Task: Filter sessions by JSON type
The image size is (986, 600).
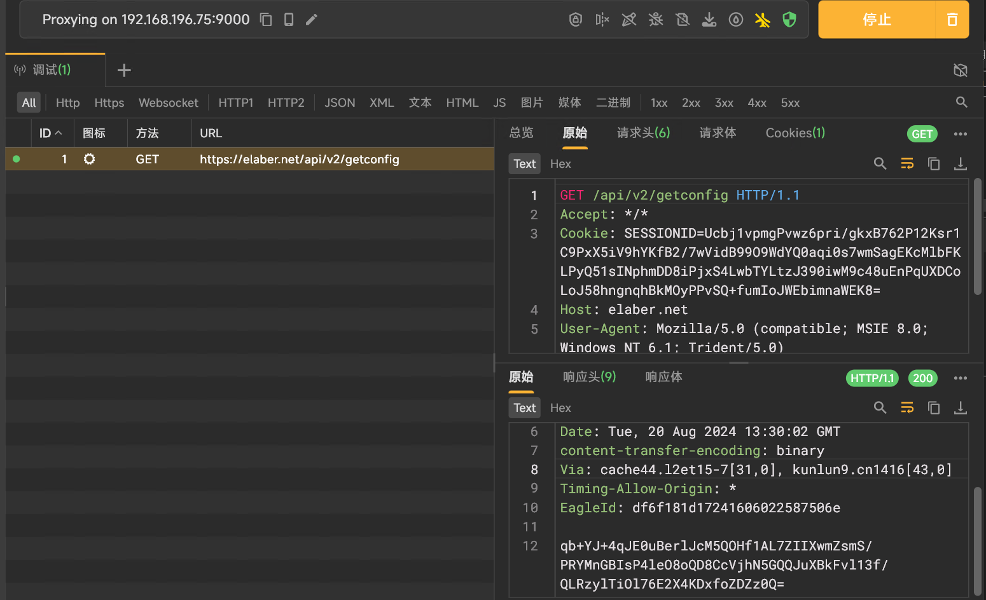Action: point(340,103)
